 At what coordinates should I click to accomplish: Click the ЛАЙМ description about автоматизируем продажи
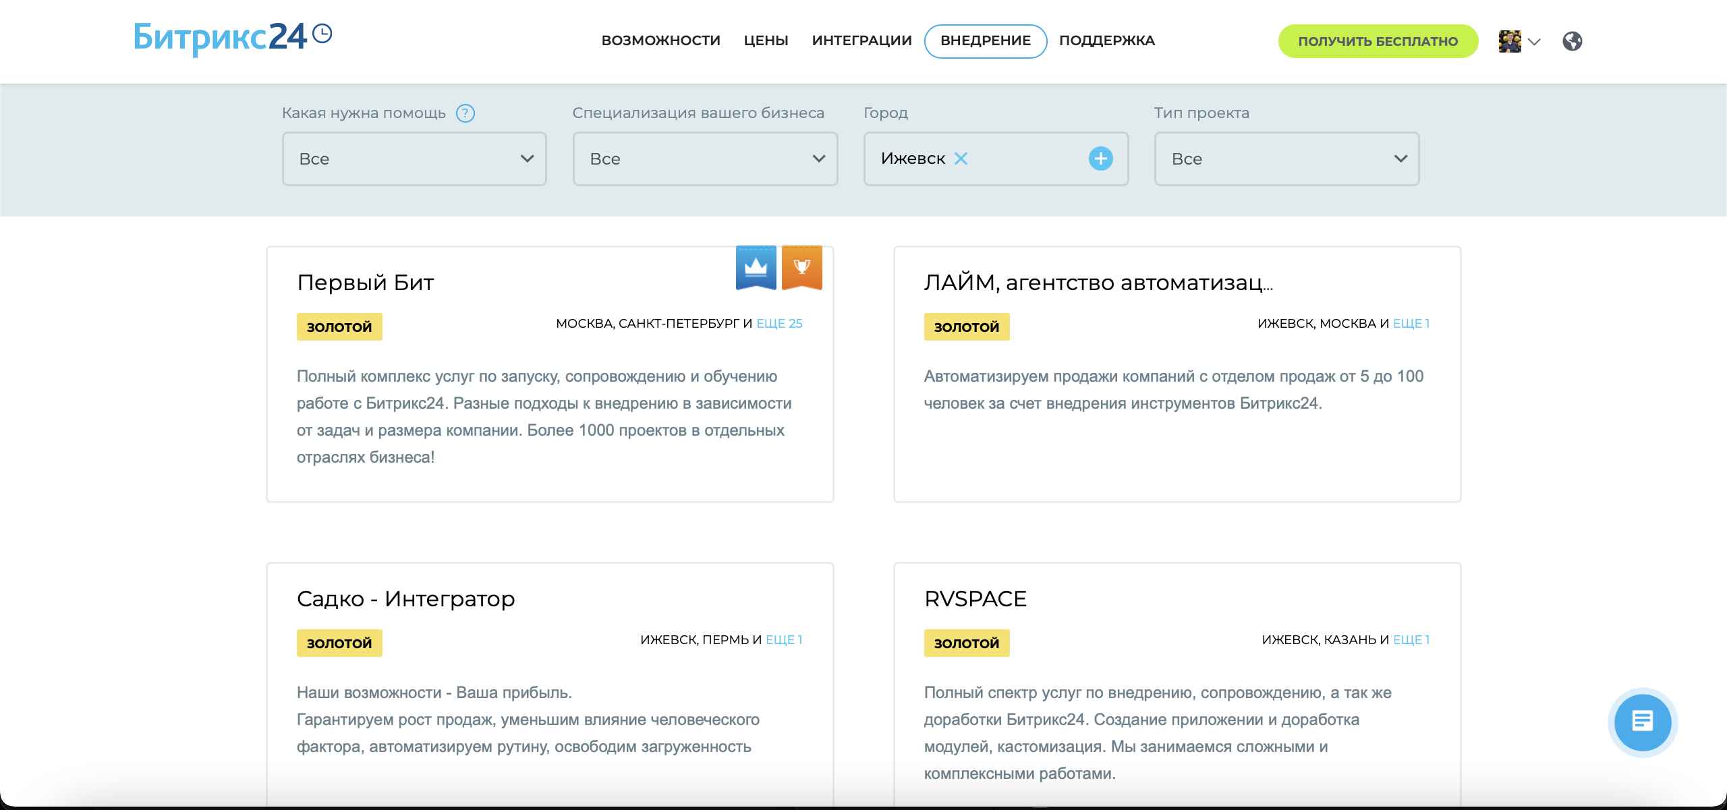click(x=1173, y=389)
